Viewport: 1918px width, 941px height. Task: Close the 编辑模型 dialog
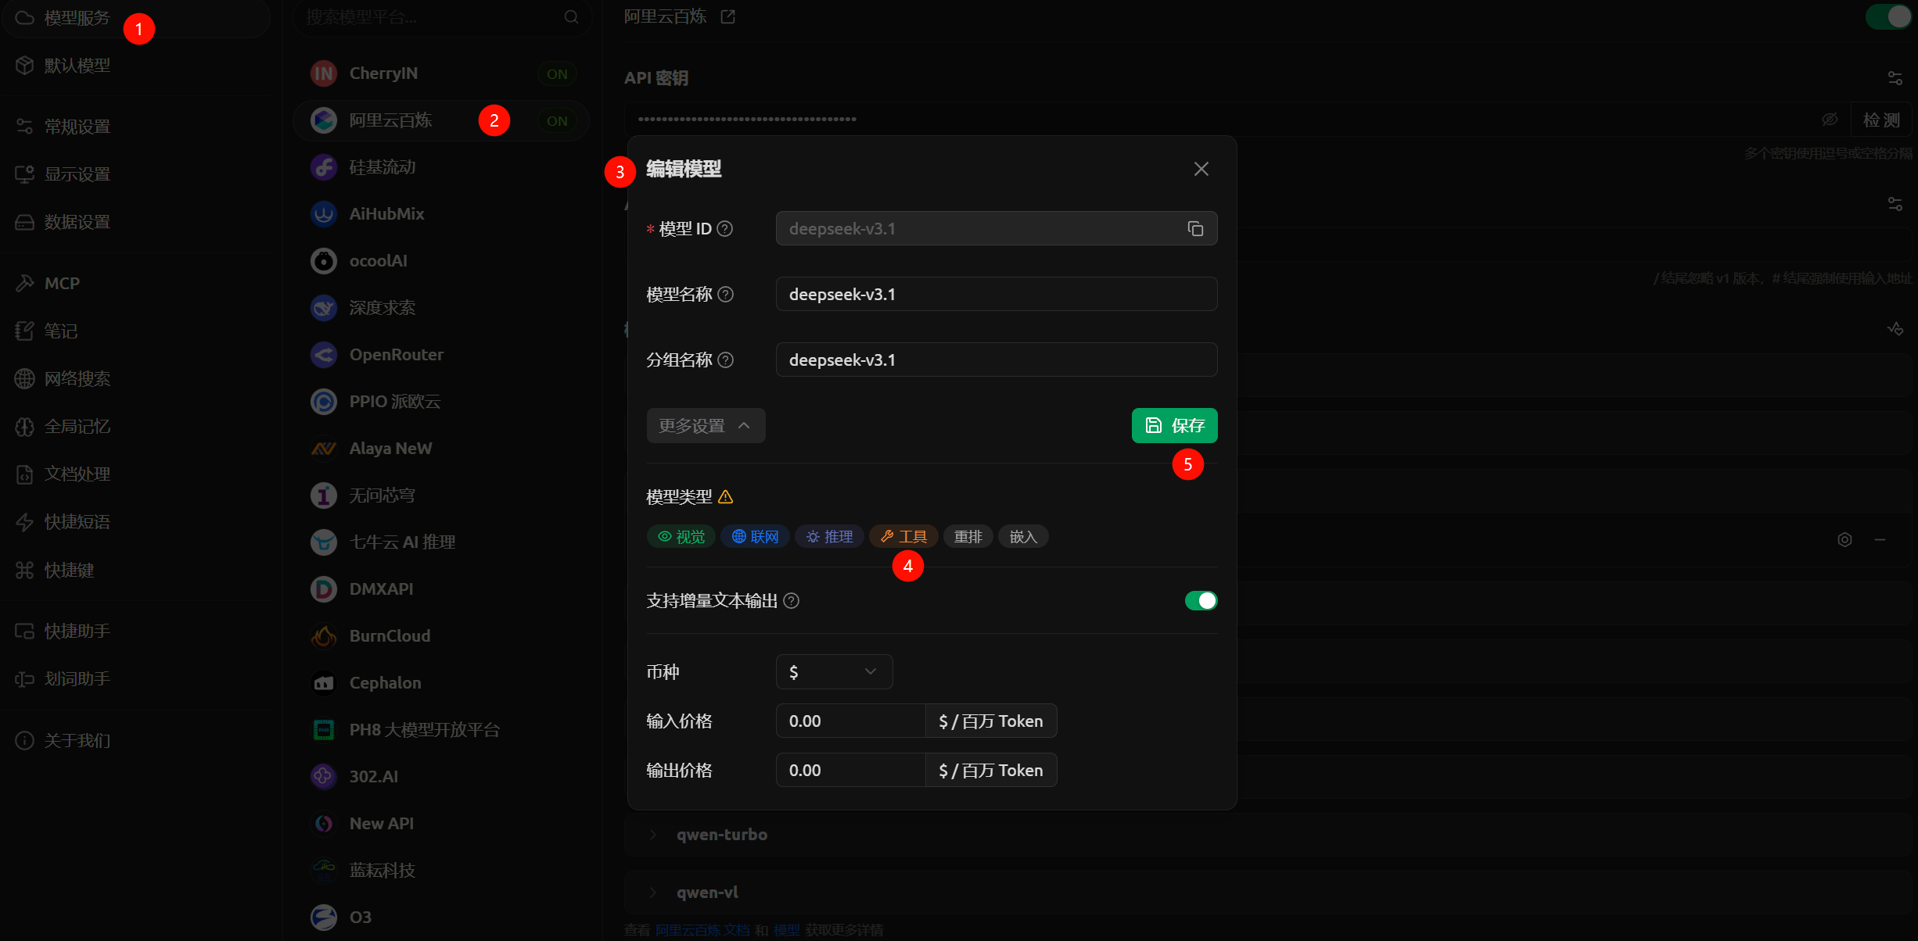(x=1201, y=169)
